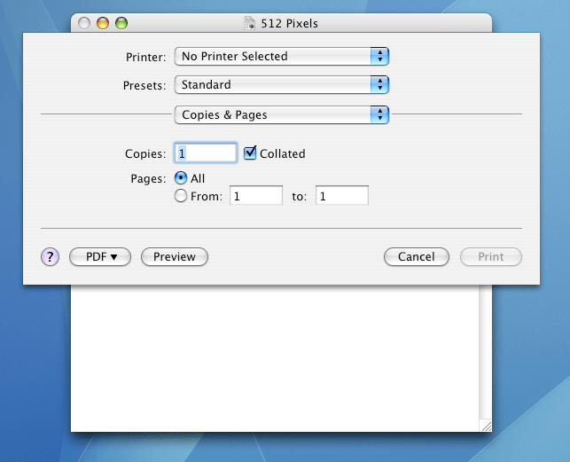The image size is (570, 462).
Task: Click the dimmed Print button
Action: click(x=491, y=257)
